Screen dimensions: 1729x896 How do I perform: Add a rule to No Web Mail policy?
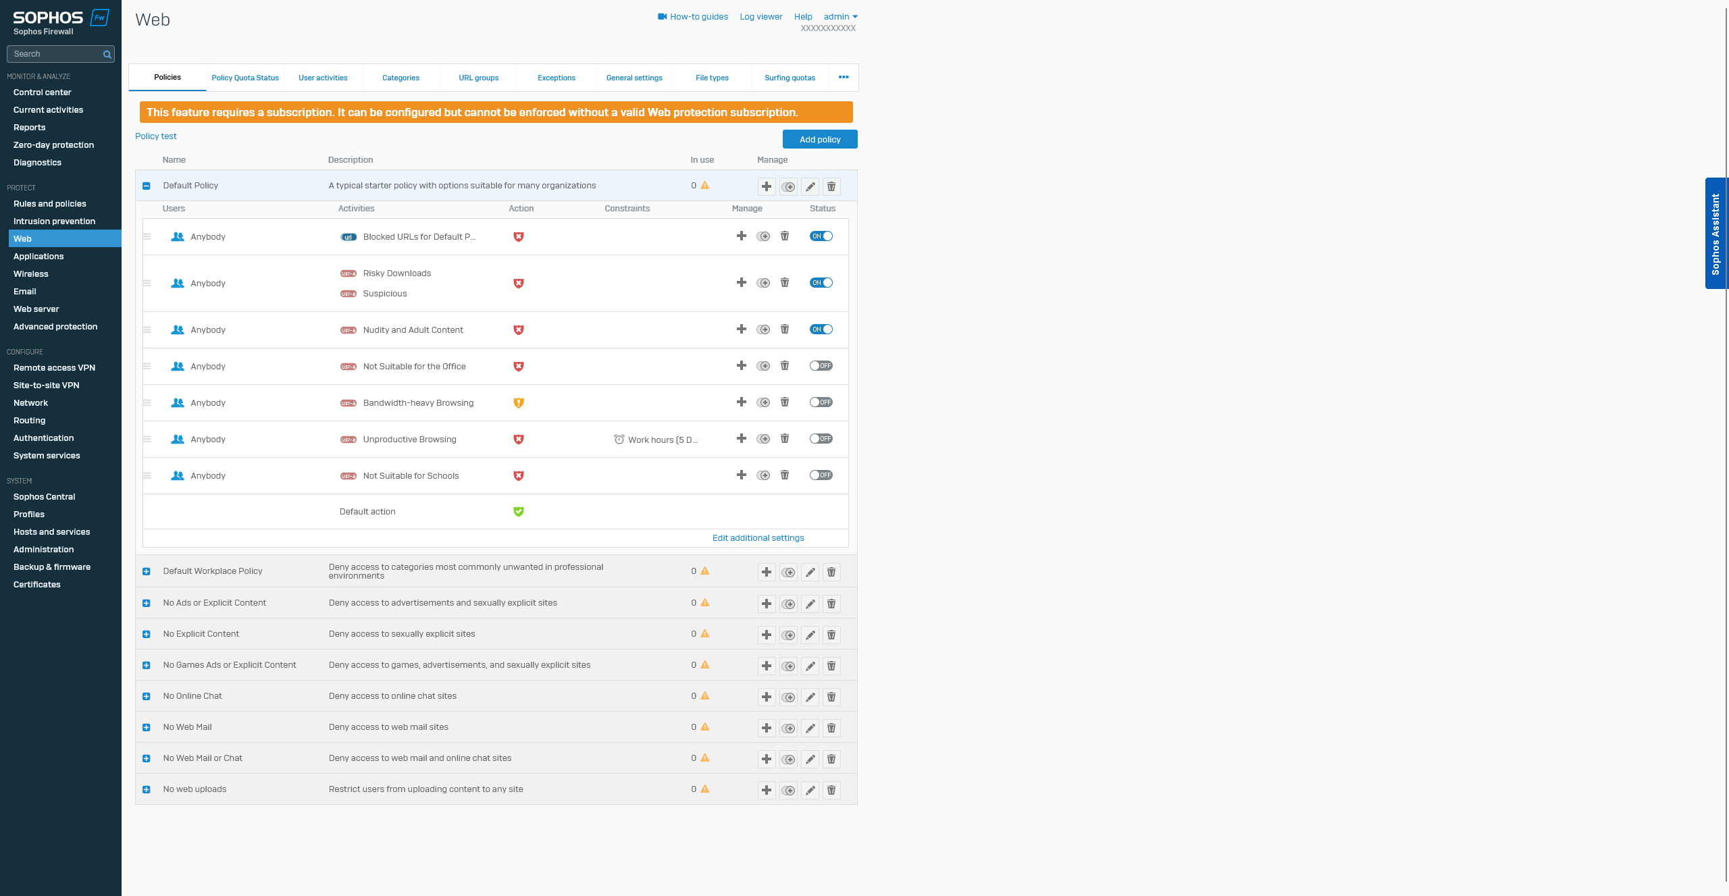(767, 728)
